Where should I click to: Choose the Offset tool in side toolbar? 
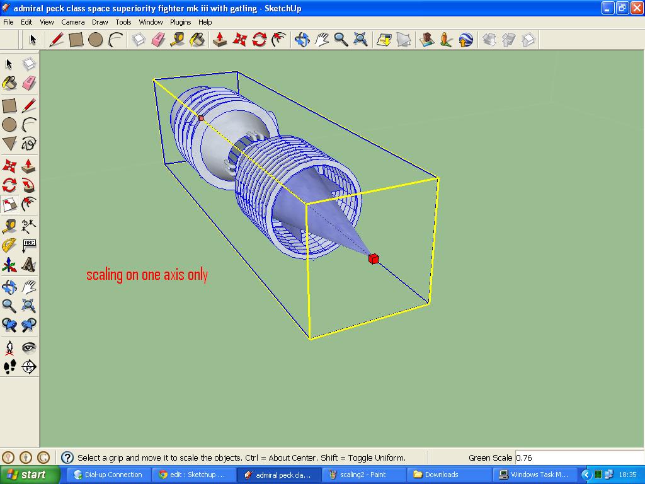tap(29, 204)
